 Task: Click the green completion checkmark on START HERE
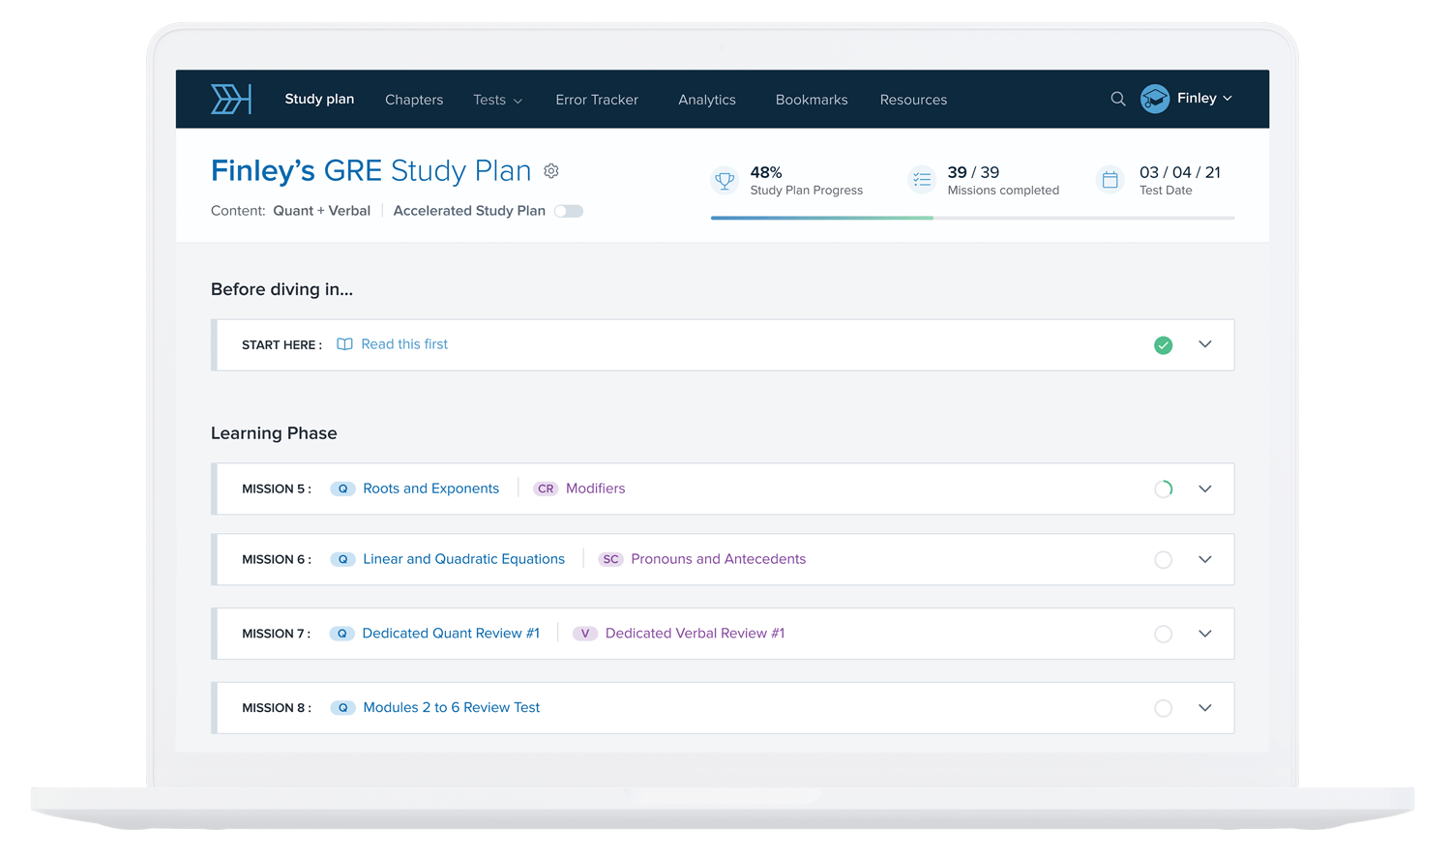1163,344
